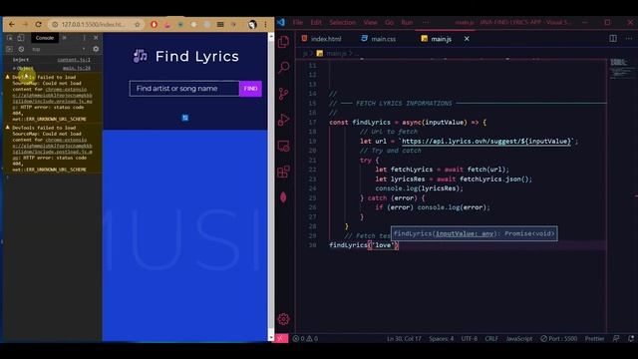The width and height of the screenshot is (638, 359).
Task: Click the browser page vertical scrollbar
Action: (271, 187)
